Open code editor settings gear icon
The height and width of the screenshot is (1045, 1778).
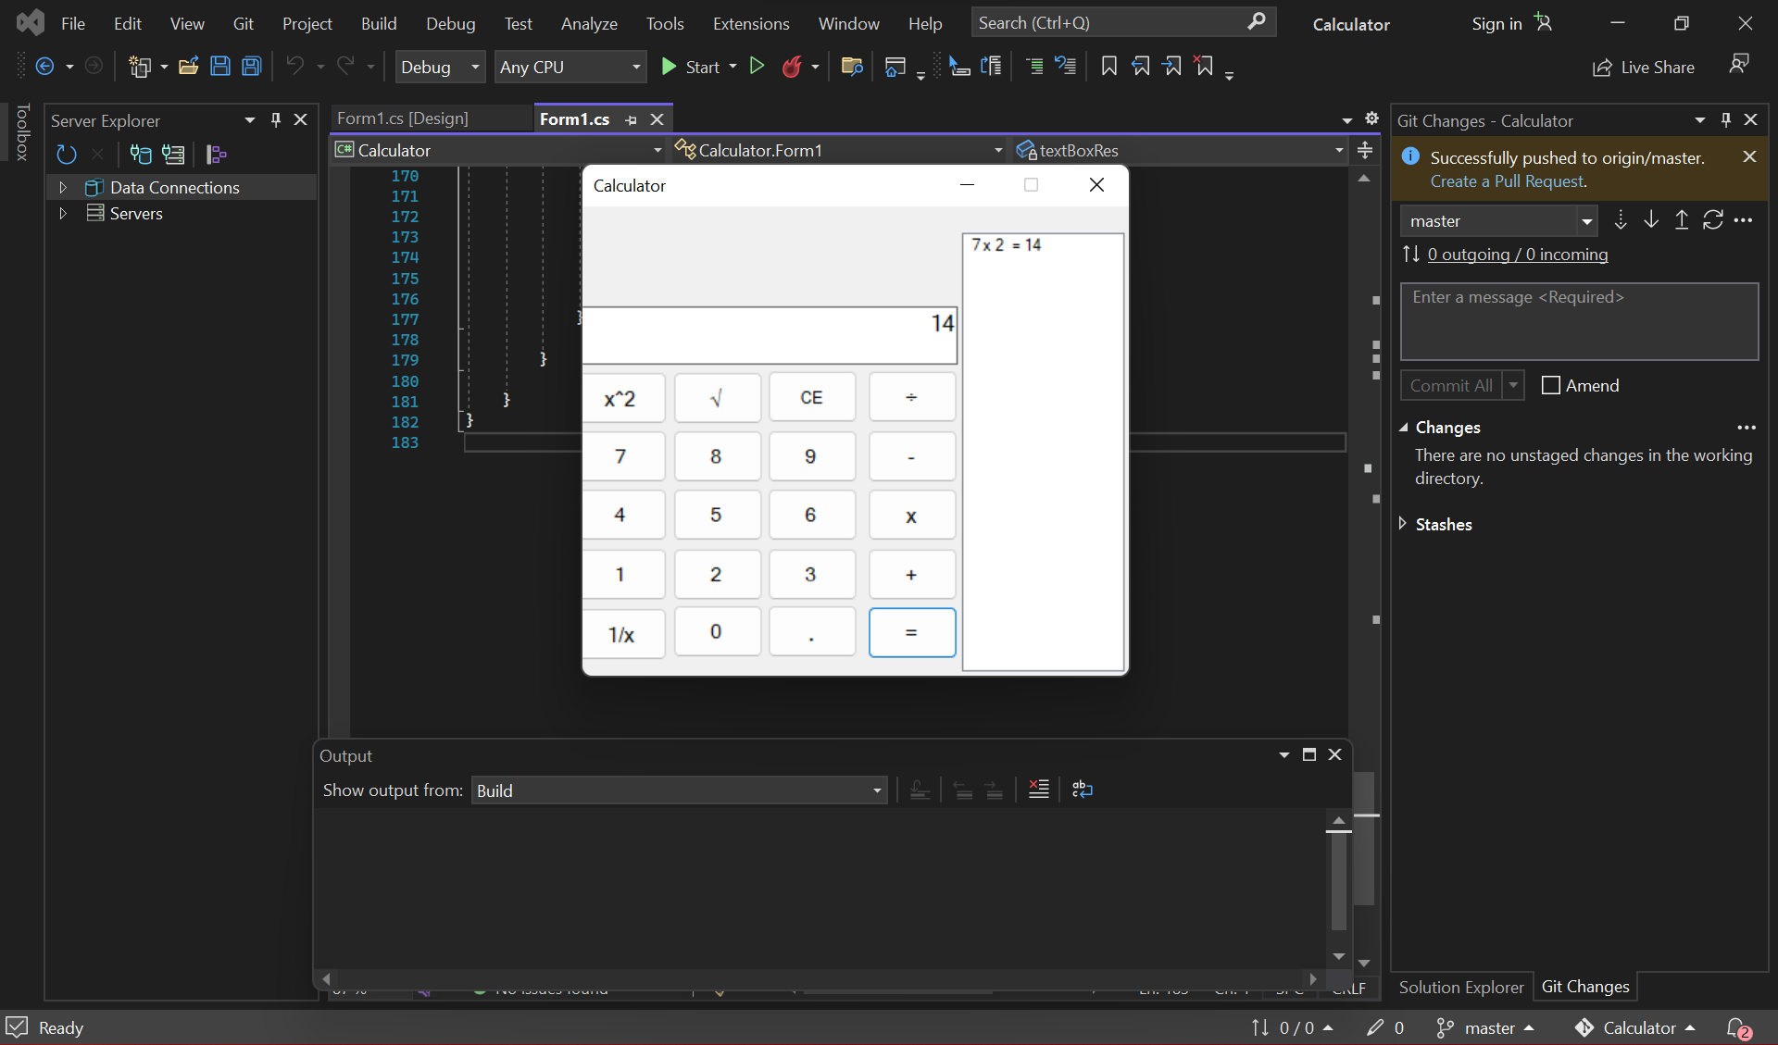point(1371,118)
